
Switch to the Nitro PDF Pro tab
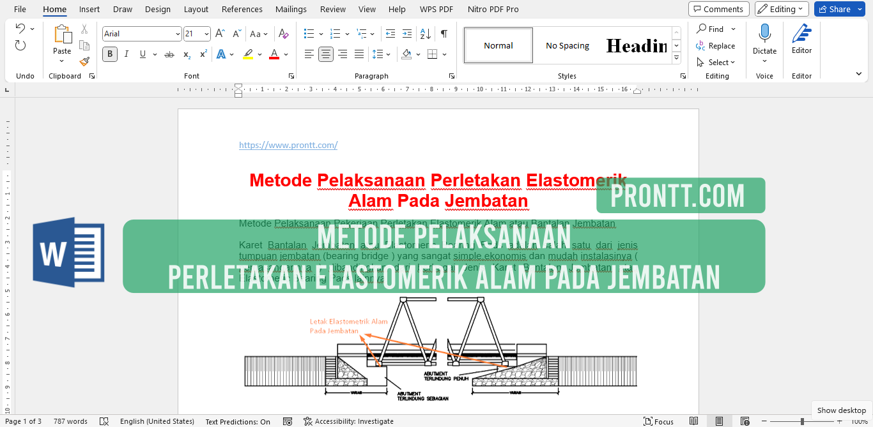493,9
